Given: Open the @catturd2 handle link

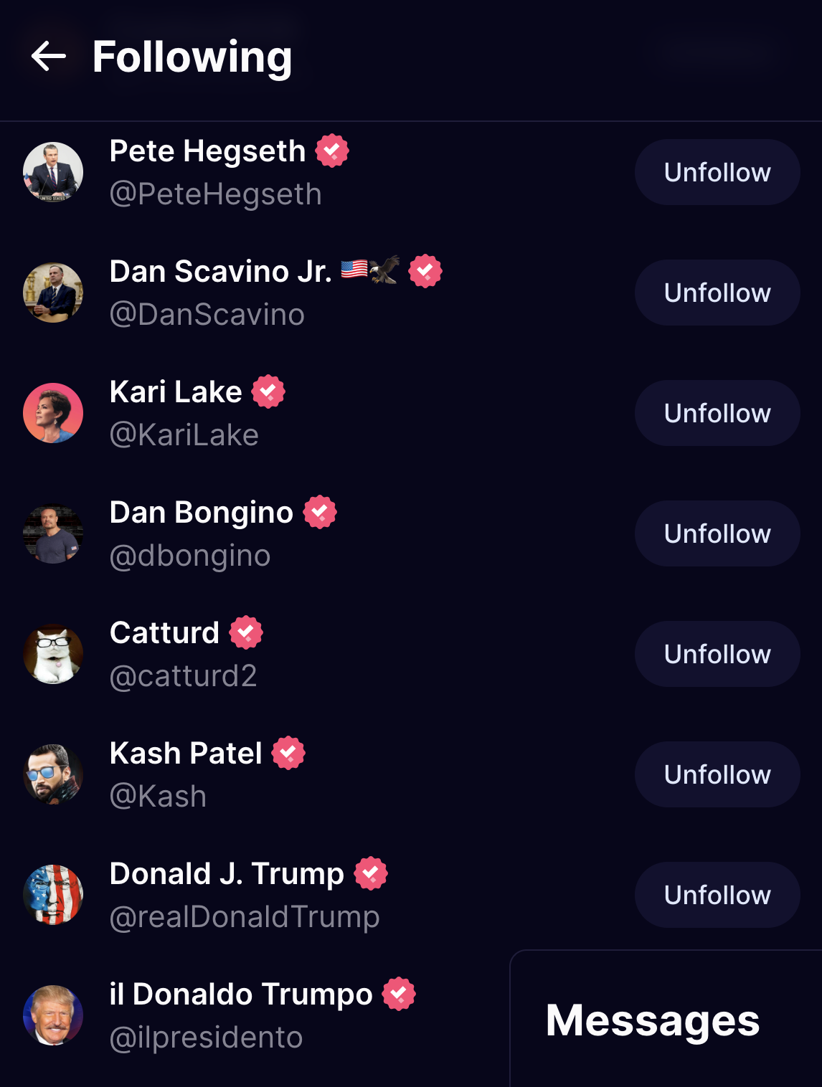Looking at the screenshot, I should click(x=183, y=676).
